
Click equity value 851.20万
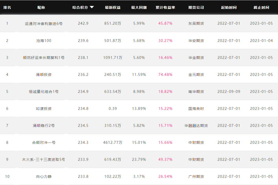(x=113, y=23)
